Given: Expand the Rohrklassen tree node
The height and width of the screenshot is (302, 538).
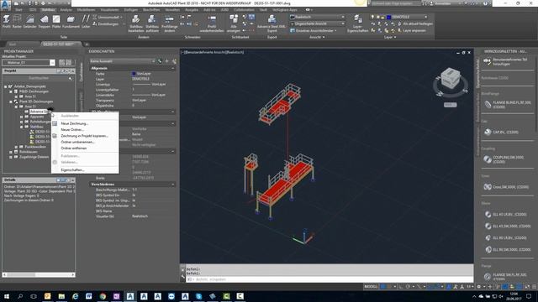Looking at the screenshot, I should (11, 152).
